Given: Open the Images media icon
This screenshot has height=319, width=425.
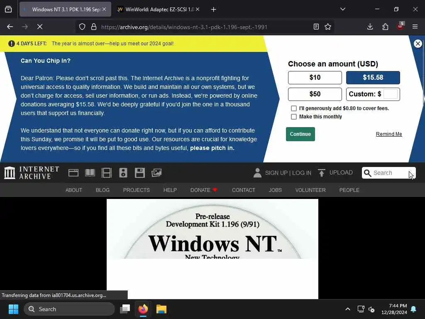Looking at the screenshot, I should (156, 173).
